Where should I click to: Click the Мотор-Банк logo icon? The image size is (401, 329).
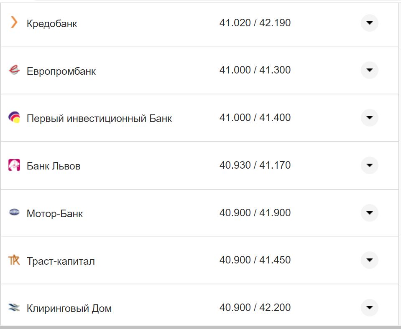[x=13, y=213]
